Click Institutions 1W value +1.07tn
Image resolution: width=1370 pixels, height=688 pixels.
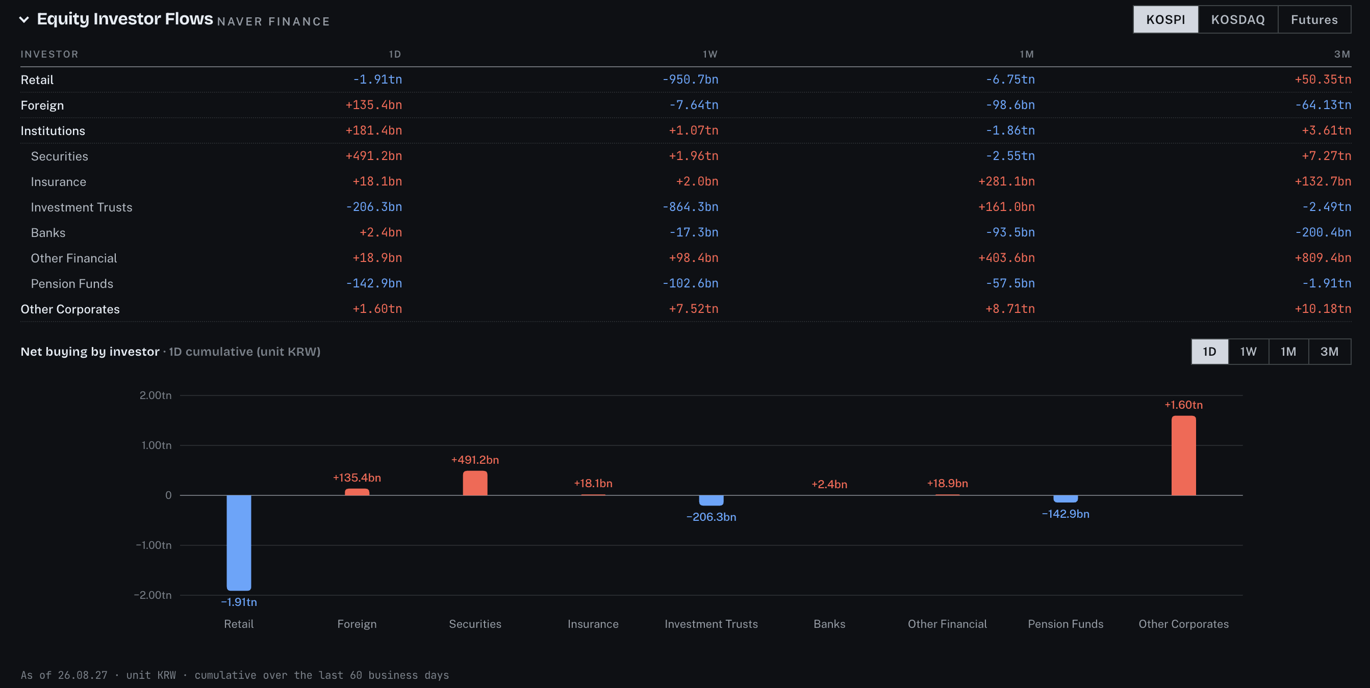point(694,130)
